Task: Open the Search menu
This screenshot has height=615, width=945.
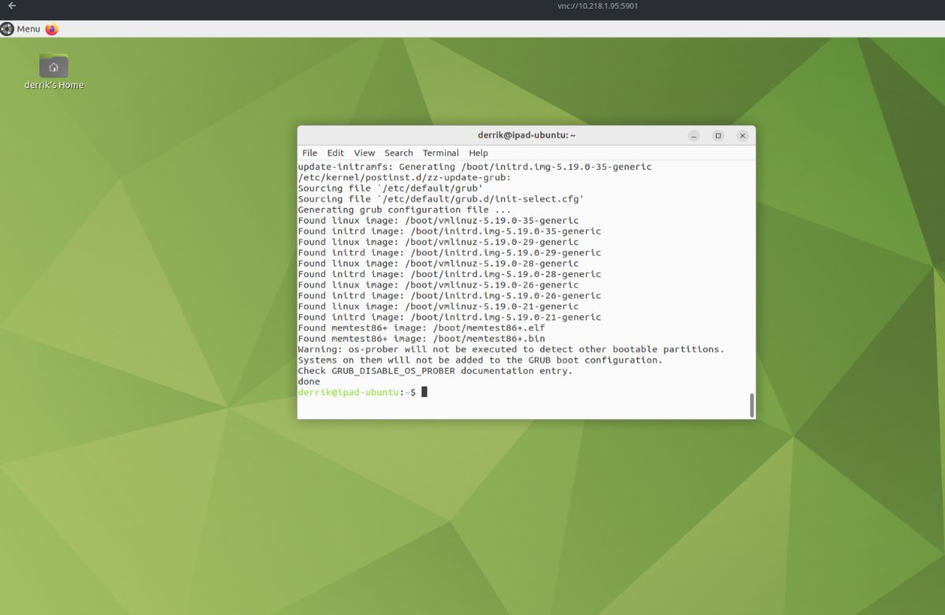Action: 398,153
